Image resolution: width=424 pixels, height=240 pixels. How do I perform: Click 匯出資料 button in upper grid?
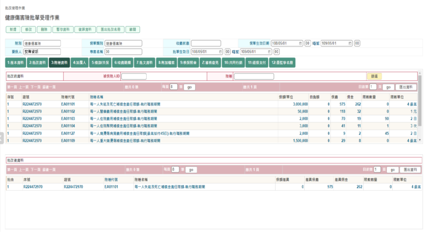point(406,87)
